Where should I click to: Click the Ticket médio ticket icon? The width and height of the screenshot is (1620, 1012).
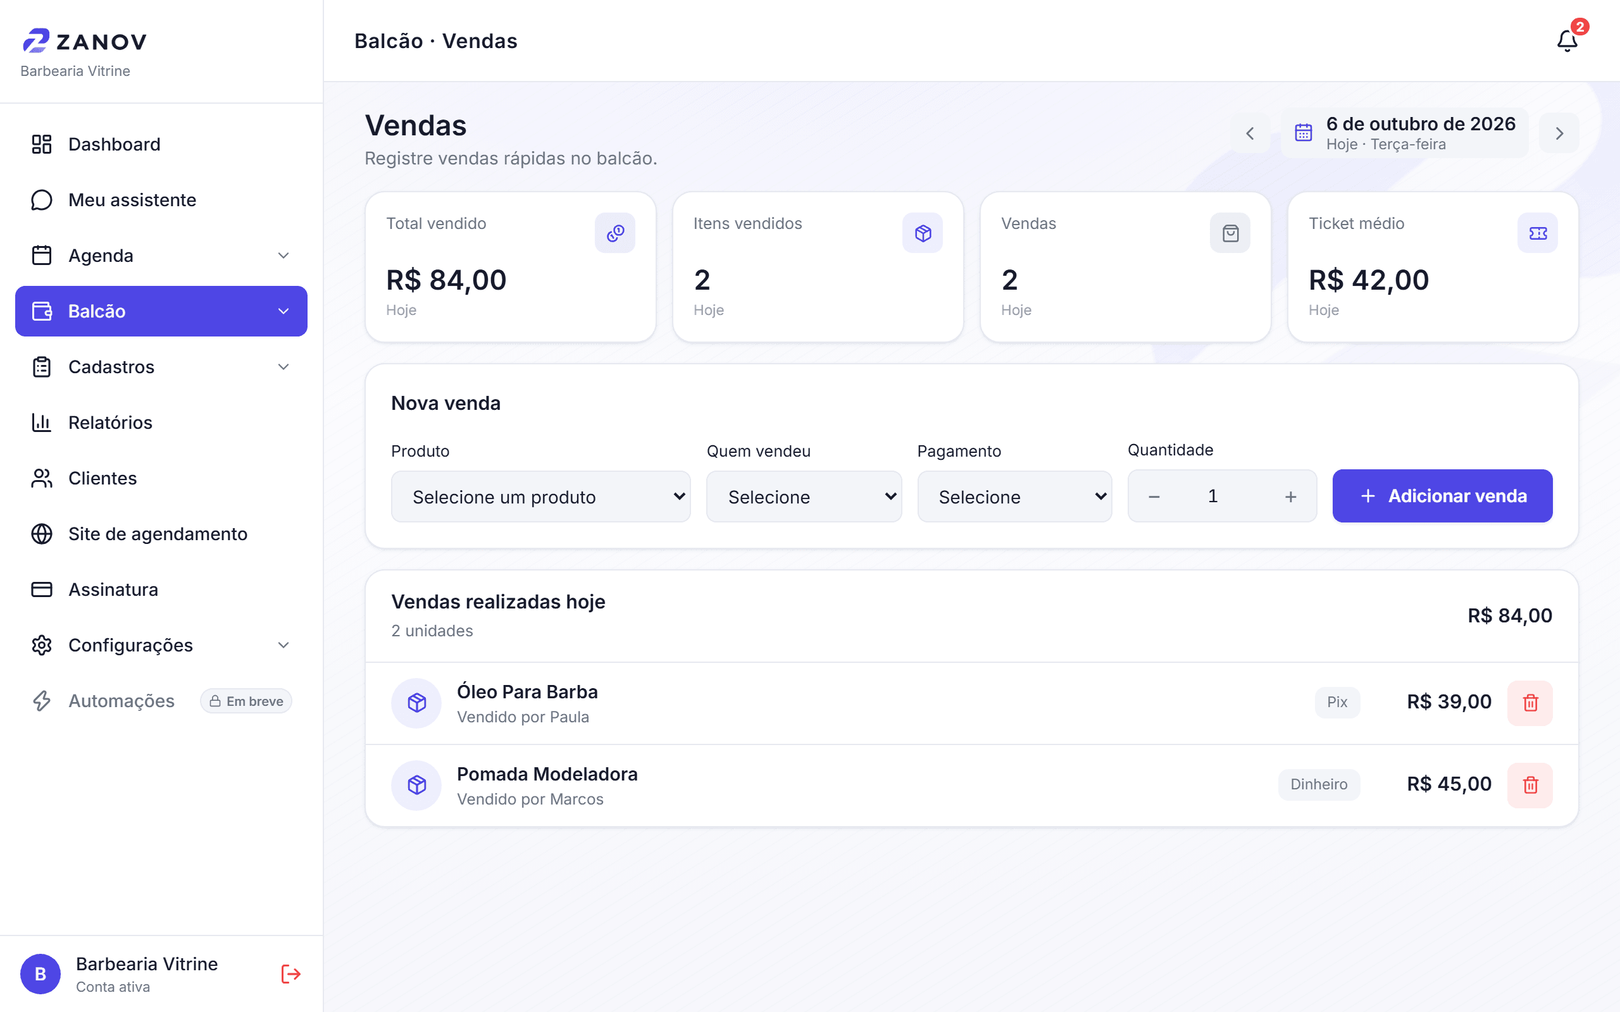(1538, 233)
